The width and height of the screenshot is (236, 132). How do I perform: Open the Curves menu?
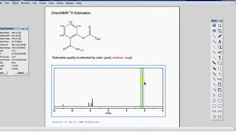(43, 3)
